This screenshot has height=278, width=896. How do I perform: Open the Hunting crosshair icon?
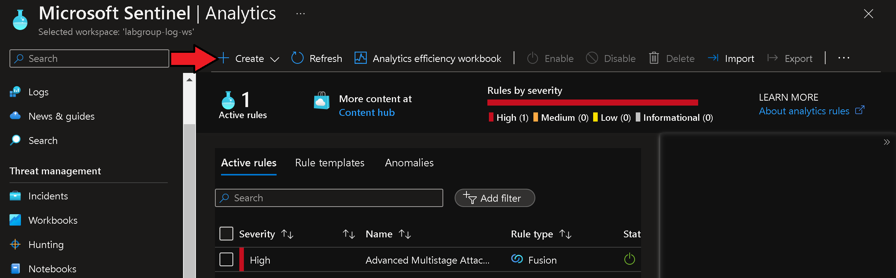(15, 245)
